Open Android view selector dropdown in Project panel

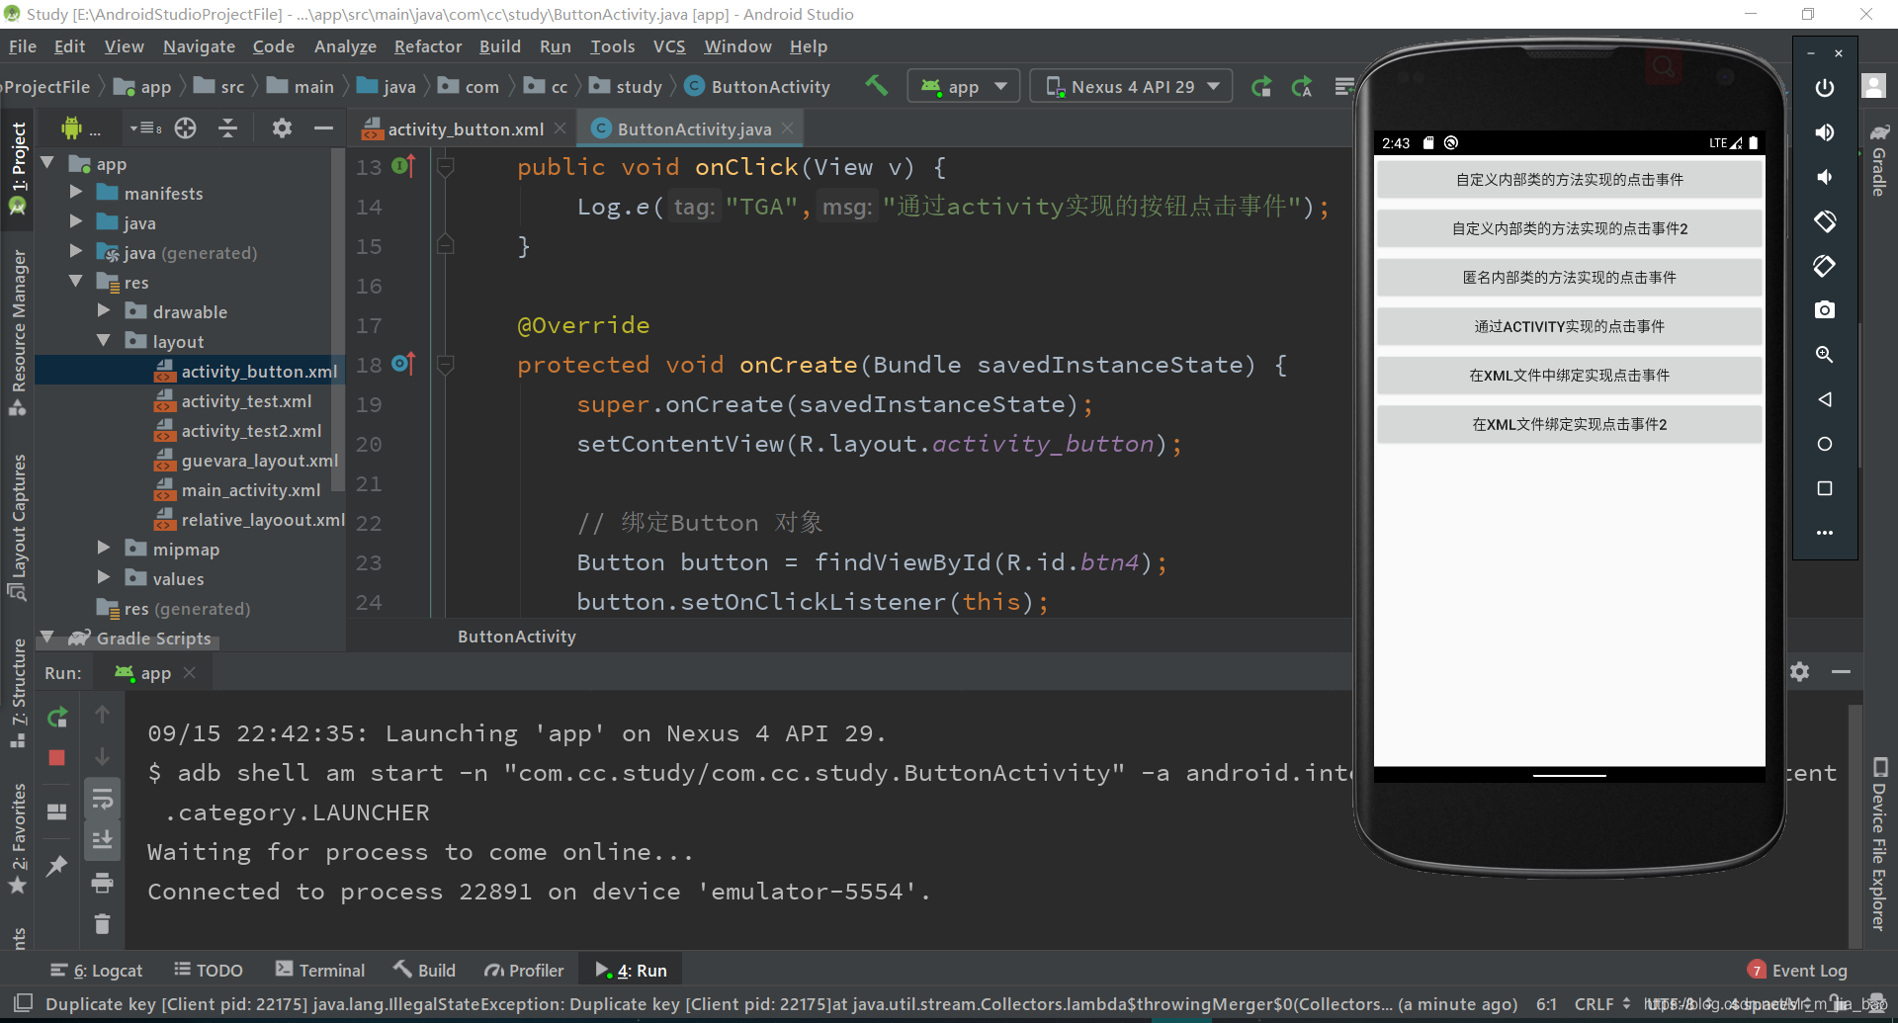(144, 128)
